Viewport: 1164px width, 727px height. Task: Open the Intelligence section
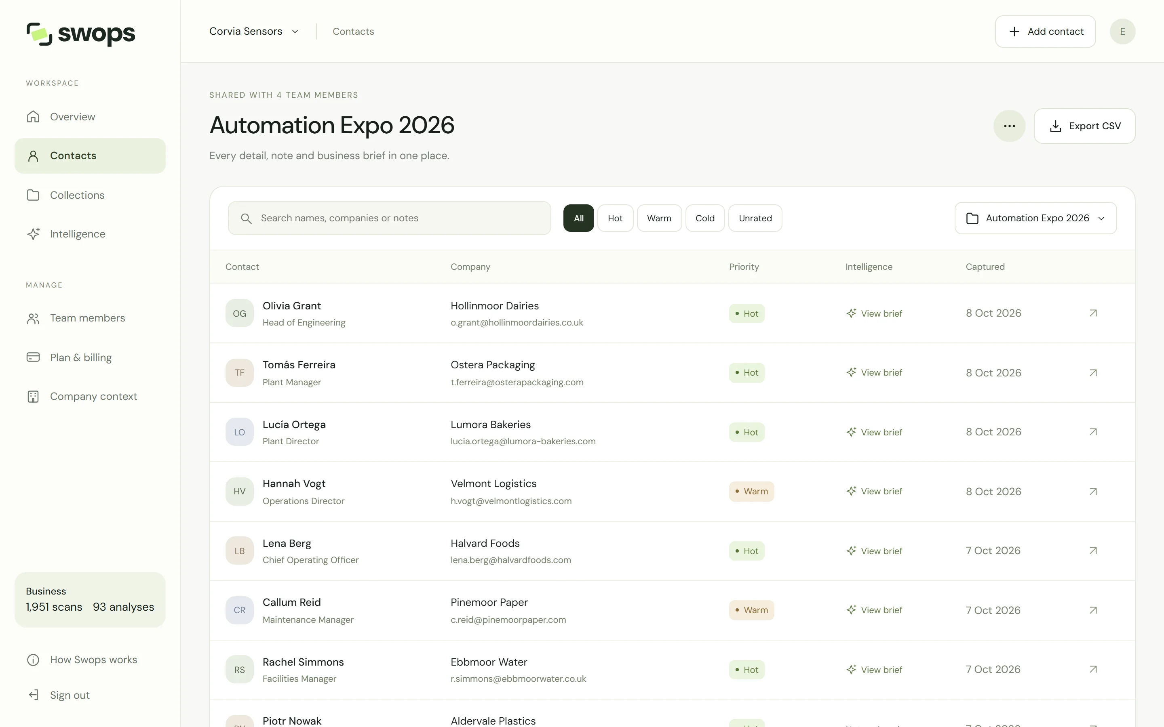(x=90, y=234)
